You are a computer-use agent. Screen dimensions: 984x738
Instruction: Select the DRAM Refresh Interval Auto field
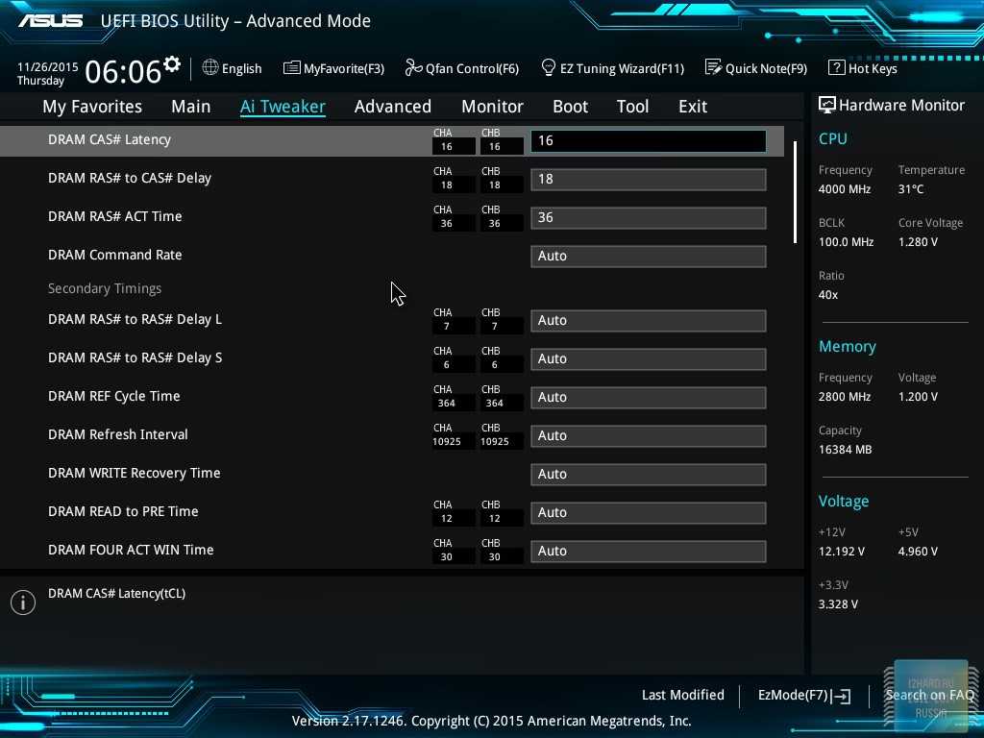tap(648, 436)
